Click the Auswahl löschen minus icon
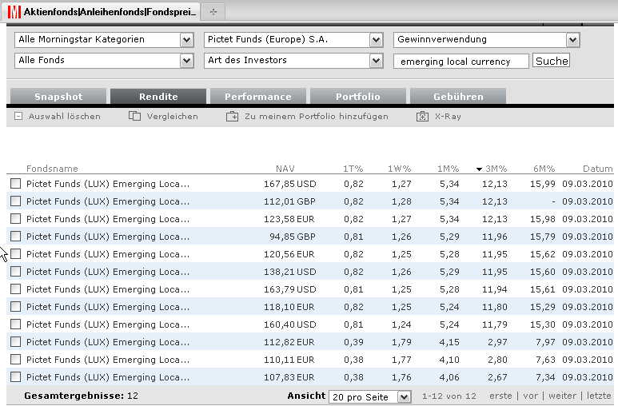Screen dimensions: 618x406 click(18, 116)
